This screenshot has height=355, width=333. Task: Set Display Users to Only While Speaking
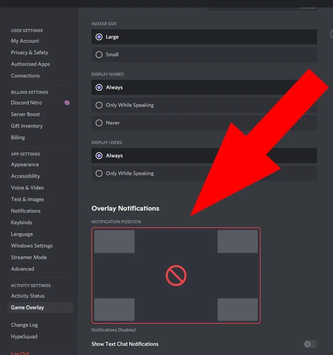pyautogui.click(x=204, y=173)
